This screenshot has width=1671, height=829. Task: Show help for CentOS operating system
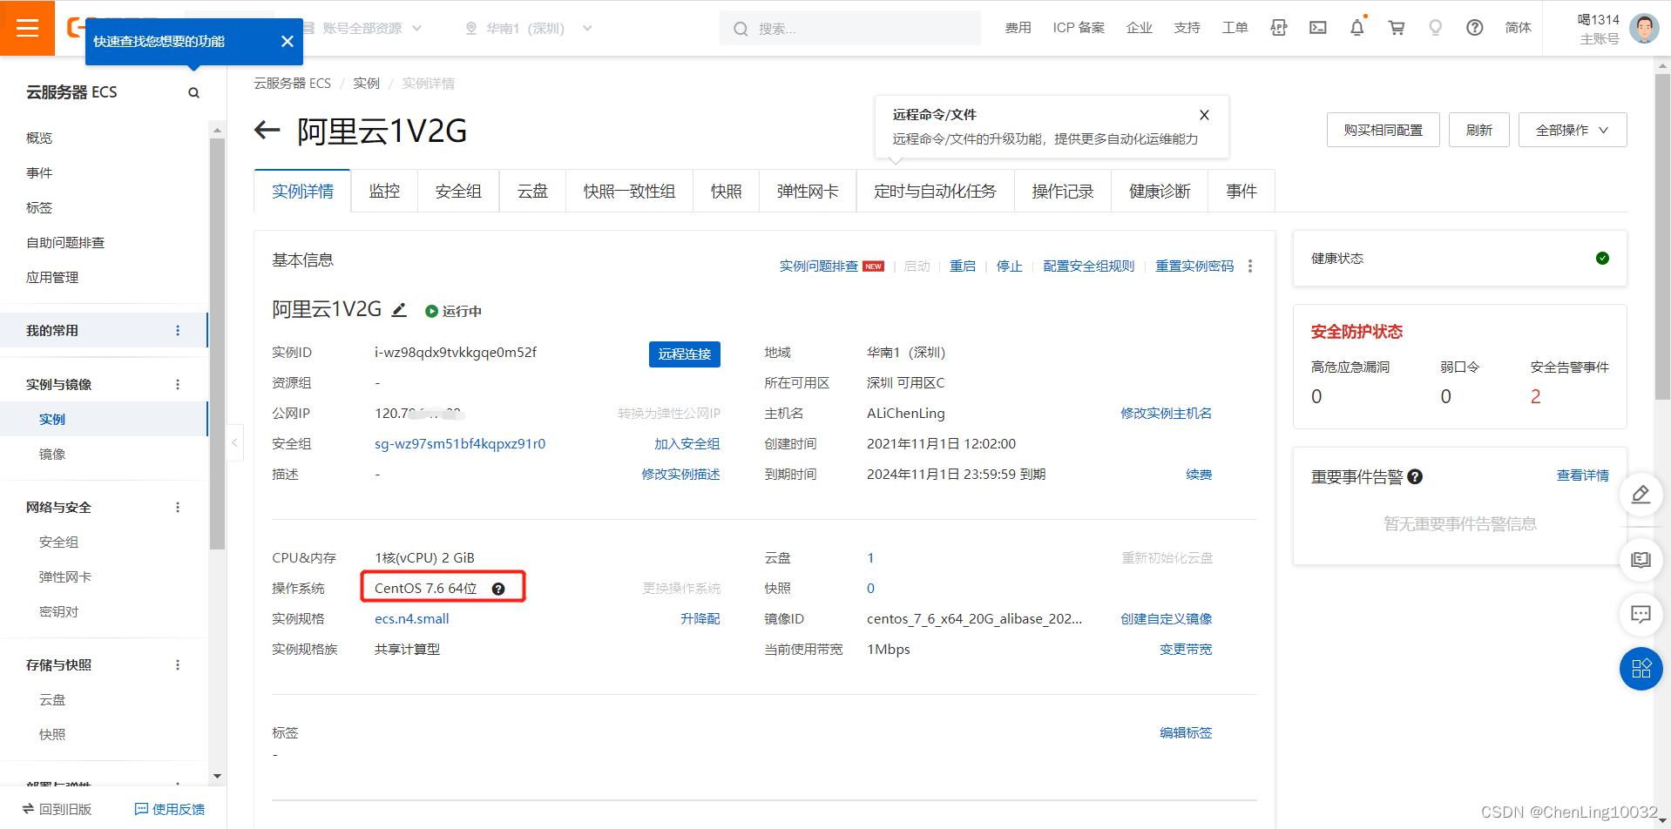pos(498,589)
